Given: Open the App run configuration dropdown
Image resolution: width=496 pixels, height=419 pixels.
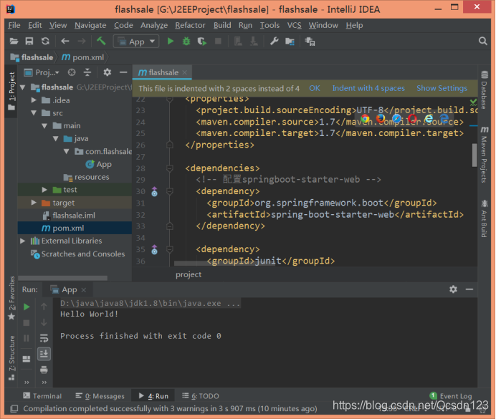Looking at the screenshot, I should click(136, 42).
